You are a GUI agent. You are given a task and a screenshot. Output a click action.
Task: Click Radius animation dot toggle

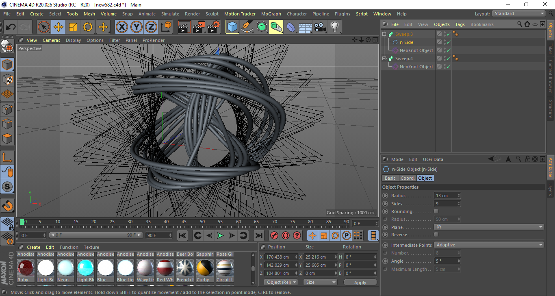pos(385,196)
